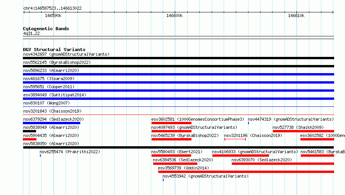Click the nsv461675 Itsara2009 label
The width and height of the screenshot is (345, 195).
(x=49, y=79)
